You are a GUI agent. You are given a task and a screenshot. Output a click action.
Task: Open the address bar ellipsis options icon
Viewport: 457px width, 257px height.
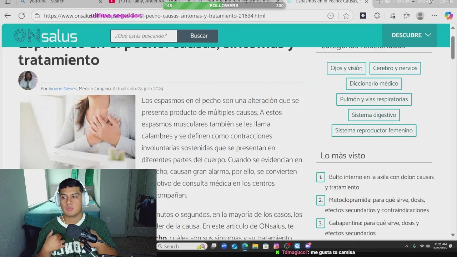(x=331, y=16)
